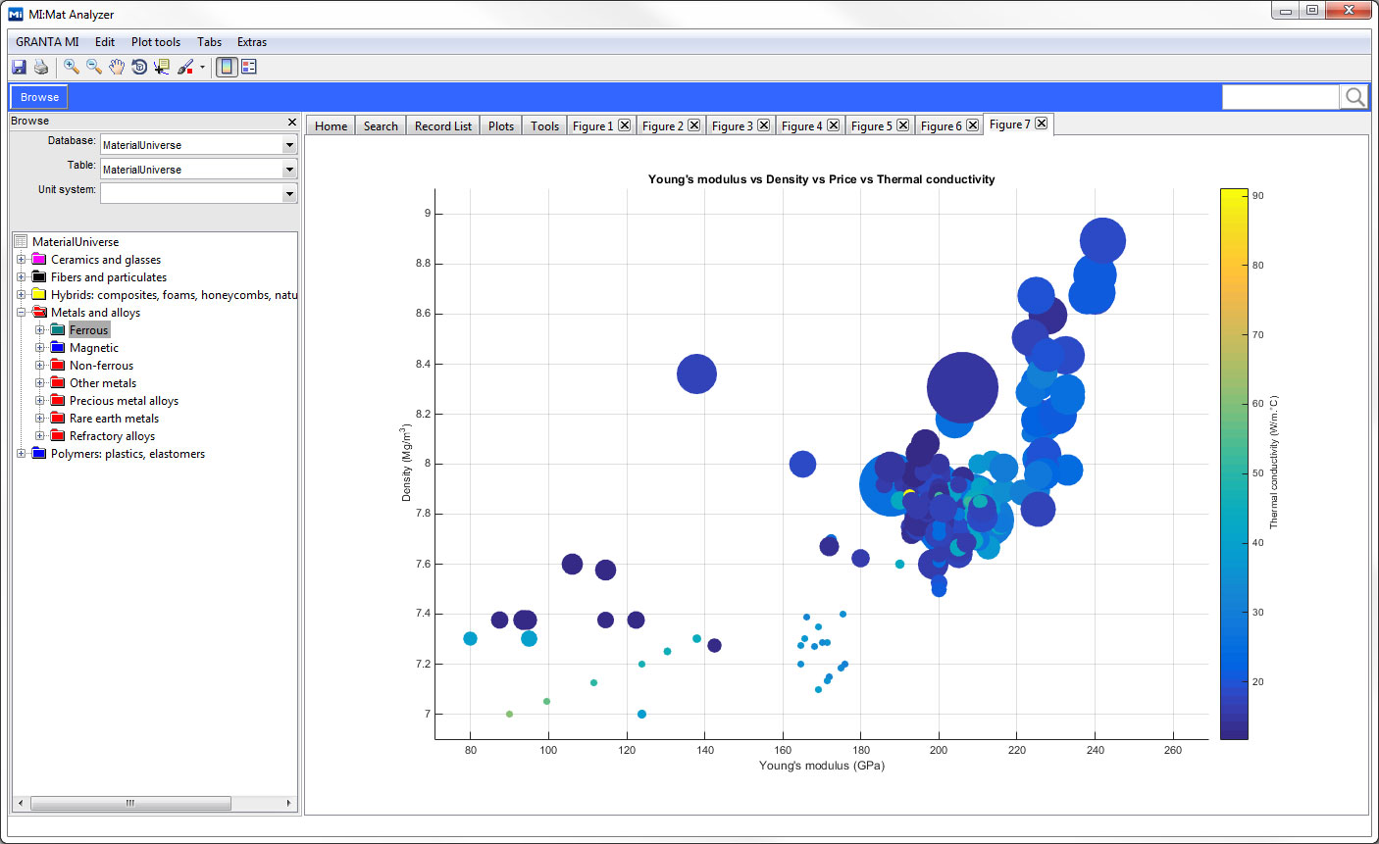
Task: Select the data annotation tool
Action: 161,66
